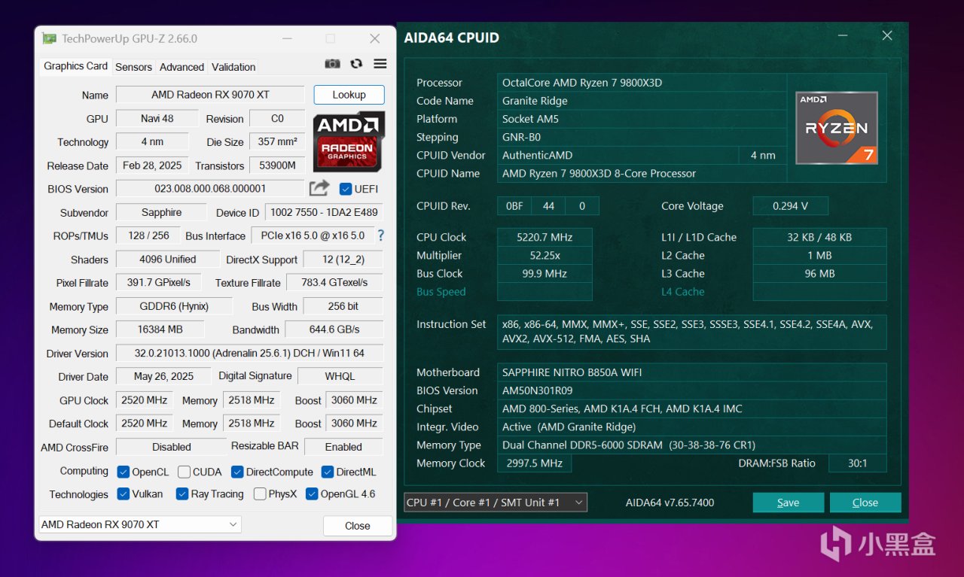Click the Motherboard value SAPPHIRE NITRO B850A WIFI

pos(692,372)
